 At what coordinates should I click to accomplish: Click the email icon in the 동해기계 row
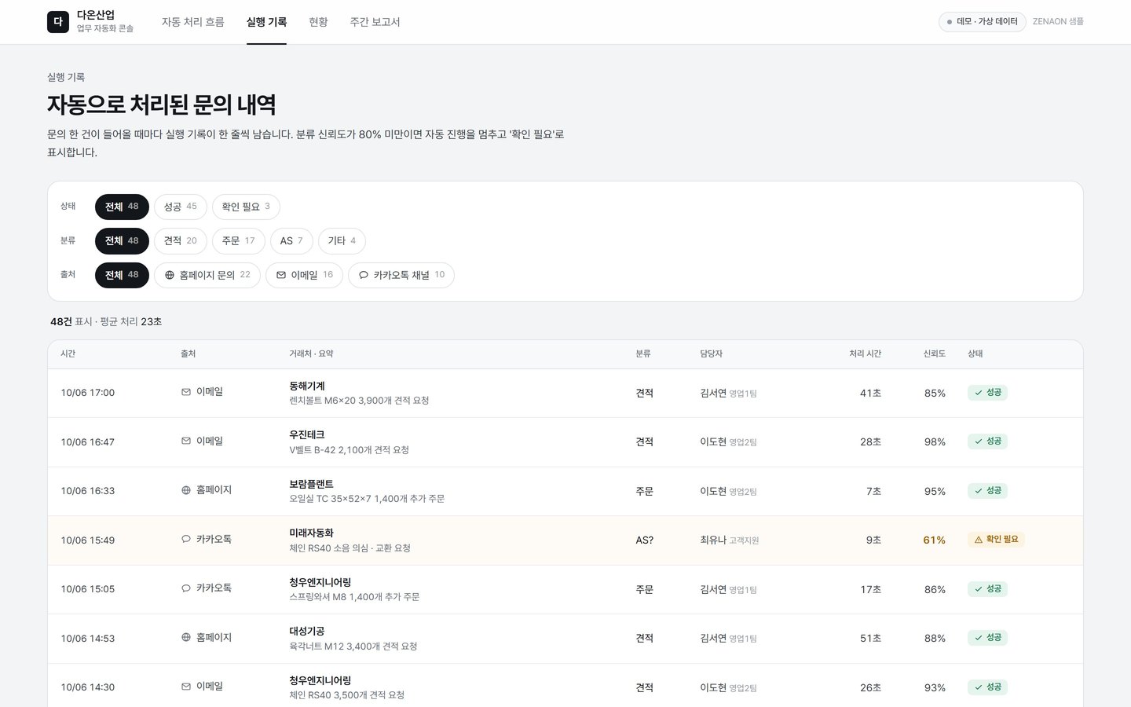coord(186,392)
